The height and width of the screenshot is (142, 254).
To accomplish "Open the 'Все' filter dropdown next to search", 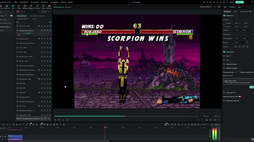I will pos(44,11).
